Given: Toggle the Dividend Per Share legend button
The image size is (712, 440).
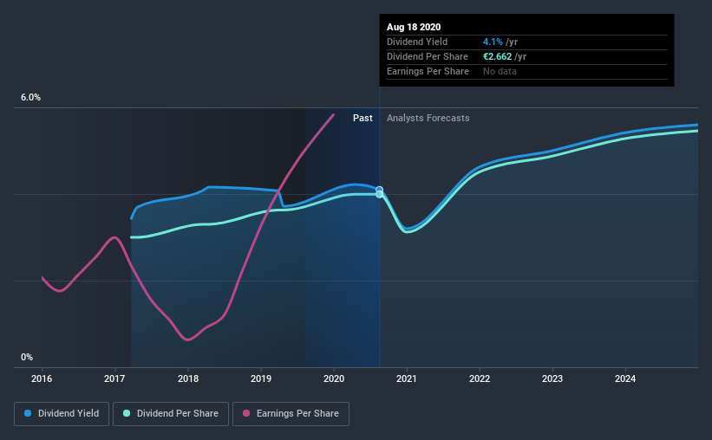Looking at the screenshot, I should point(171,414).
